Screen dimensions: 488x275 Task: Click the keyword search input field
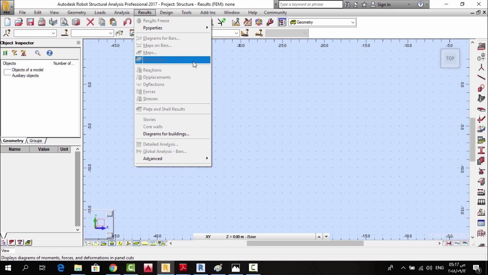pos(310,5)
